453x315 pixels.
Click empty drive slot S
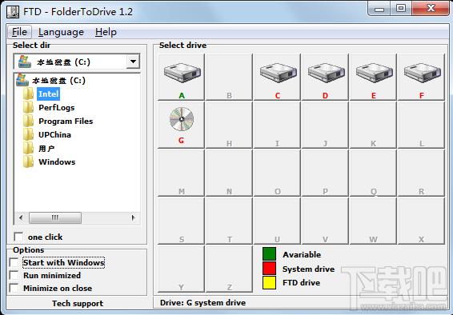point(181,221)
